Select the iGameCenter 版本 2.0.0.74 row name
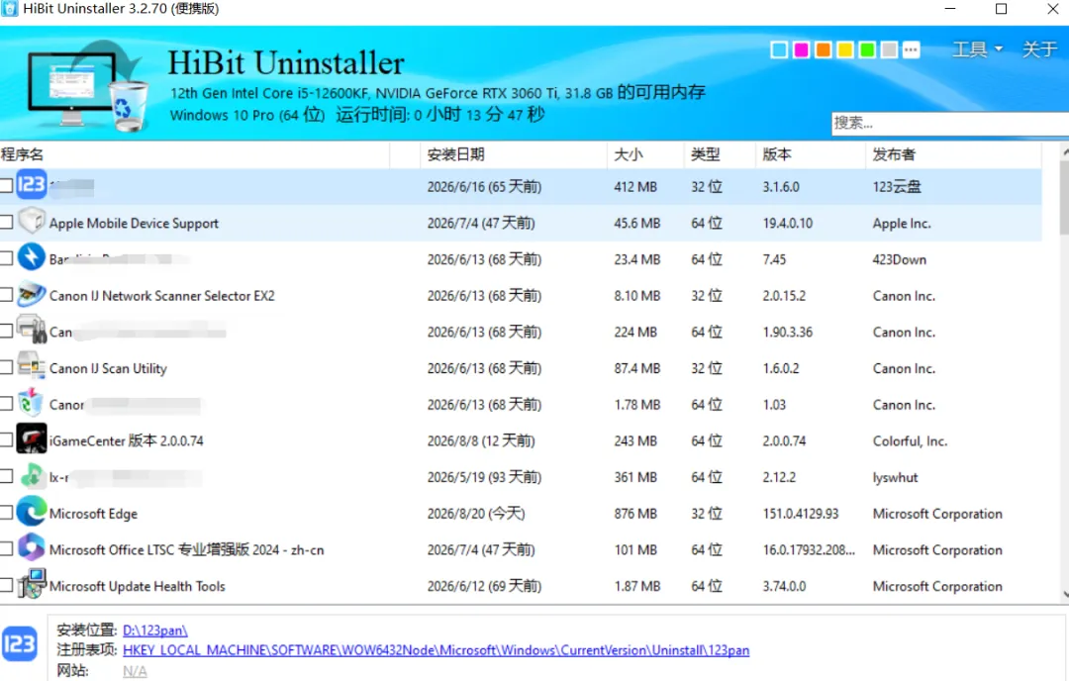Viewport: 1069px width, 681px height. (126, 441)
